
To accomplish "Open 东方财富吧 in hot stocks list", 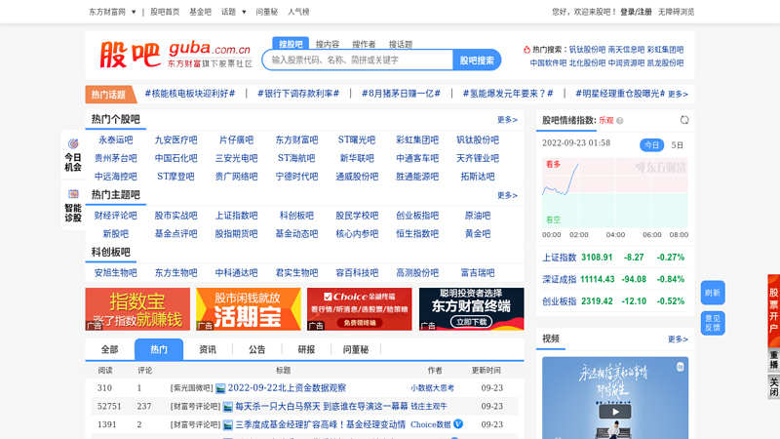I will coord(296,140).
